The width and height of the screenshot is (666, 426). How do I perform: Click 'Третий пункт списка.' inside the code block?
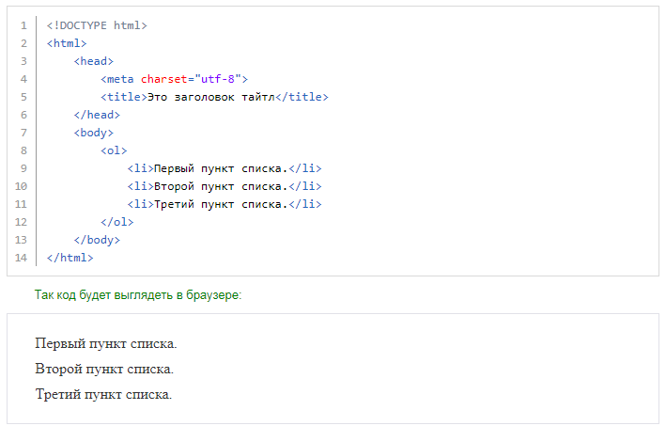point(221,204)
